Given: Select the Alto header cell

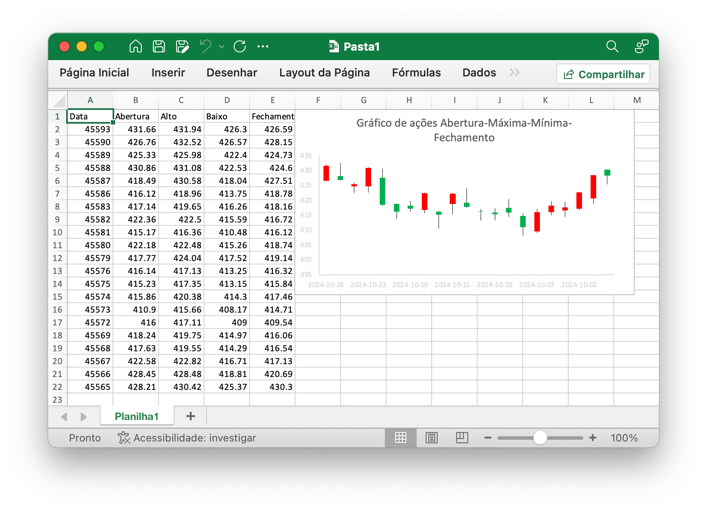Looking at the screenshot, I should (x=181, y=116).
